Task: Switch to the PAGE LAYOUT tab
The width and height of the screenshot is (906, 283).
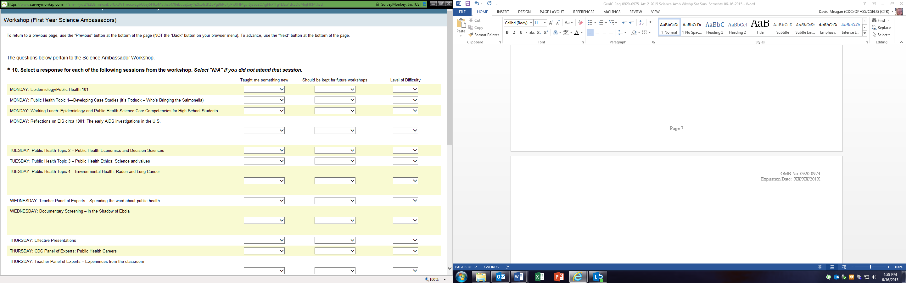Action: point(551,12)
